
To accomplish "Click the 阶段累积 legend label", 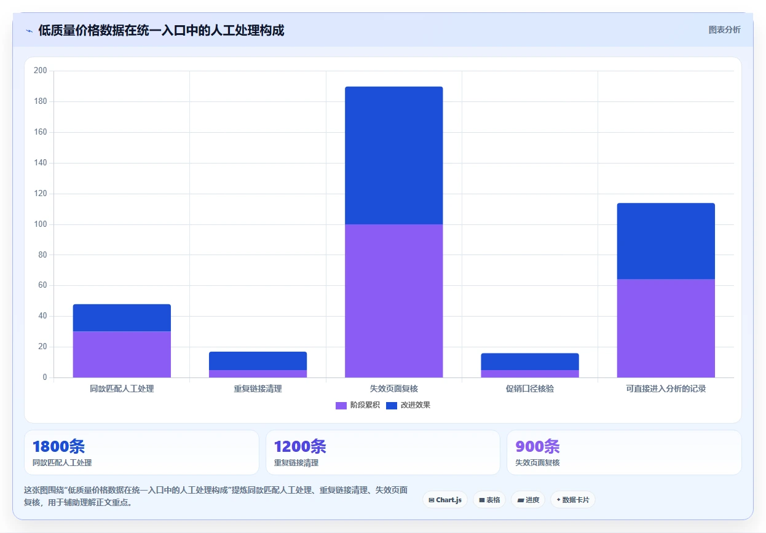I will [365, 405].
